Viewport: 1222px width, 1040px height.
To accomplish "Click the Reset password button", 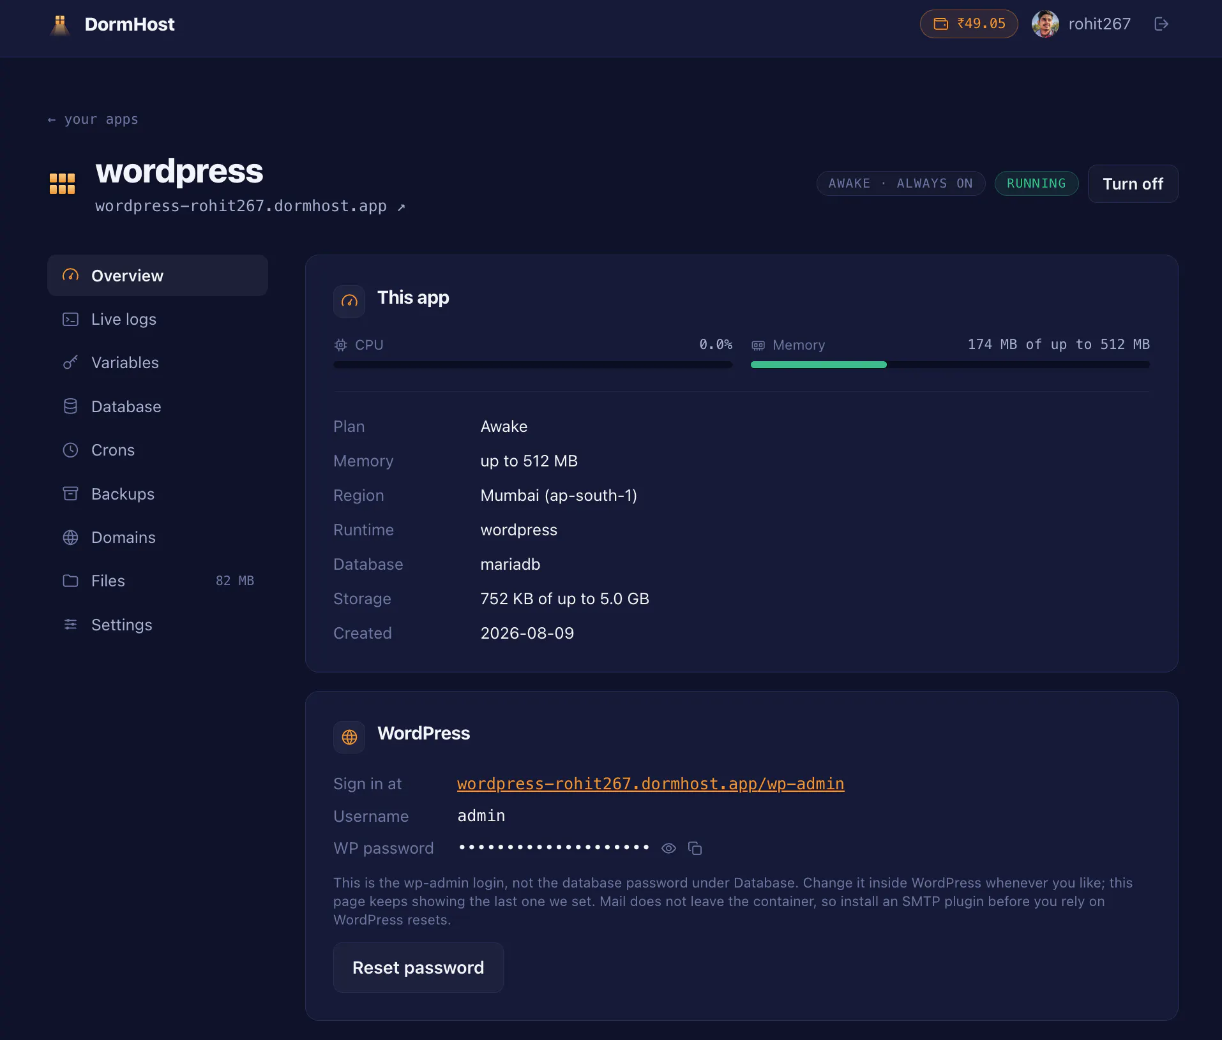I will (418, 967).
